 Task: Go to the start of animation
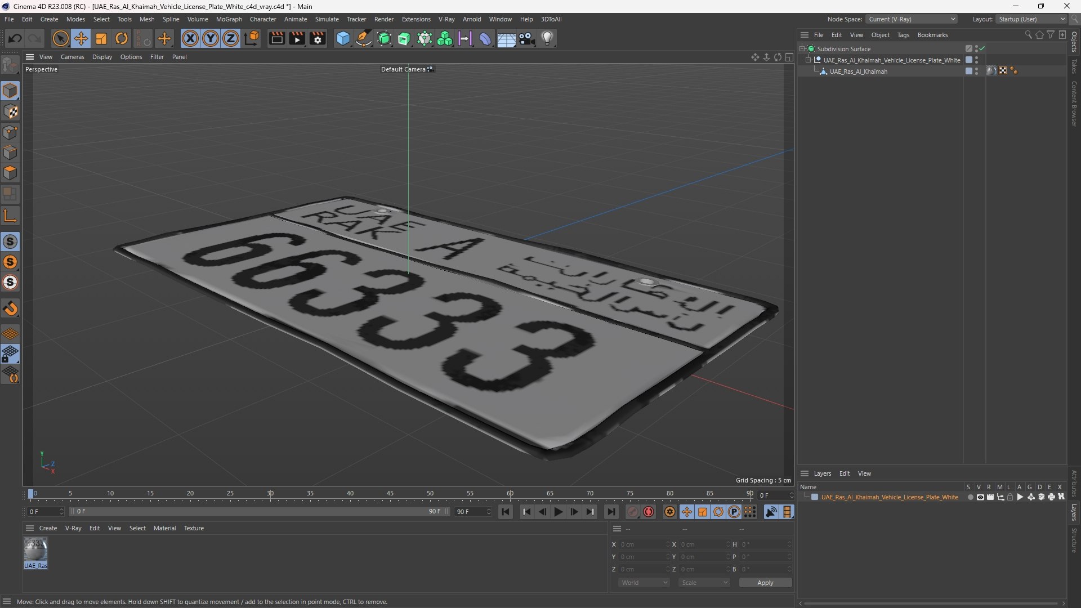coord(505,512)
